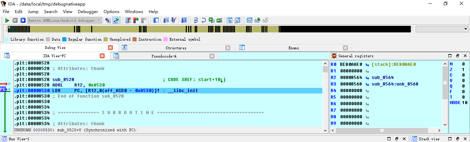Terminate the process with the stop button
The height and width of the screenshot is (142, 470).
(x=23, y=20)
